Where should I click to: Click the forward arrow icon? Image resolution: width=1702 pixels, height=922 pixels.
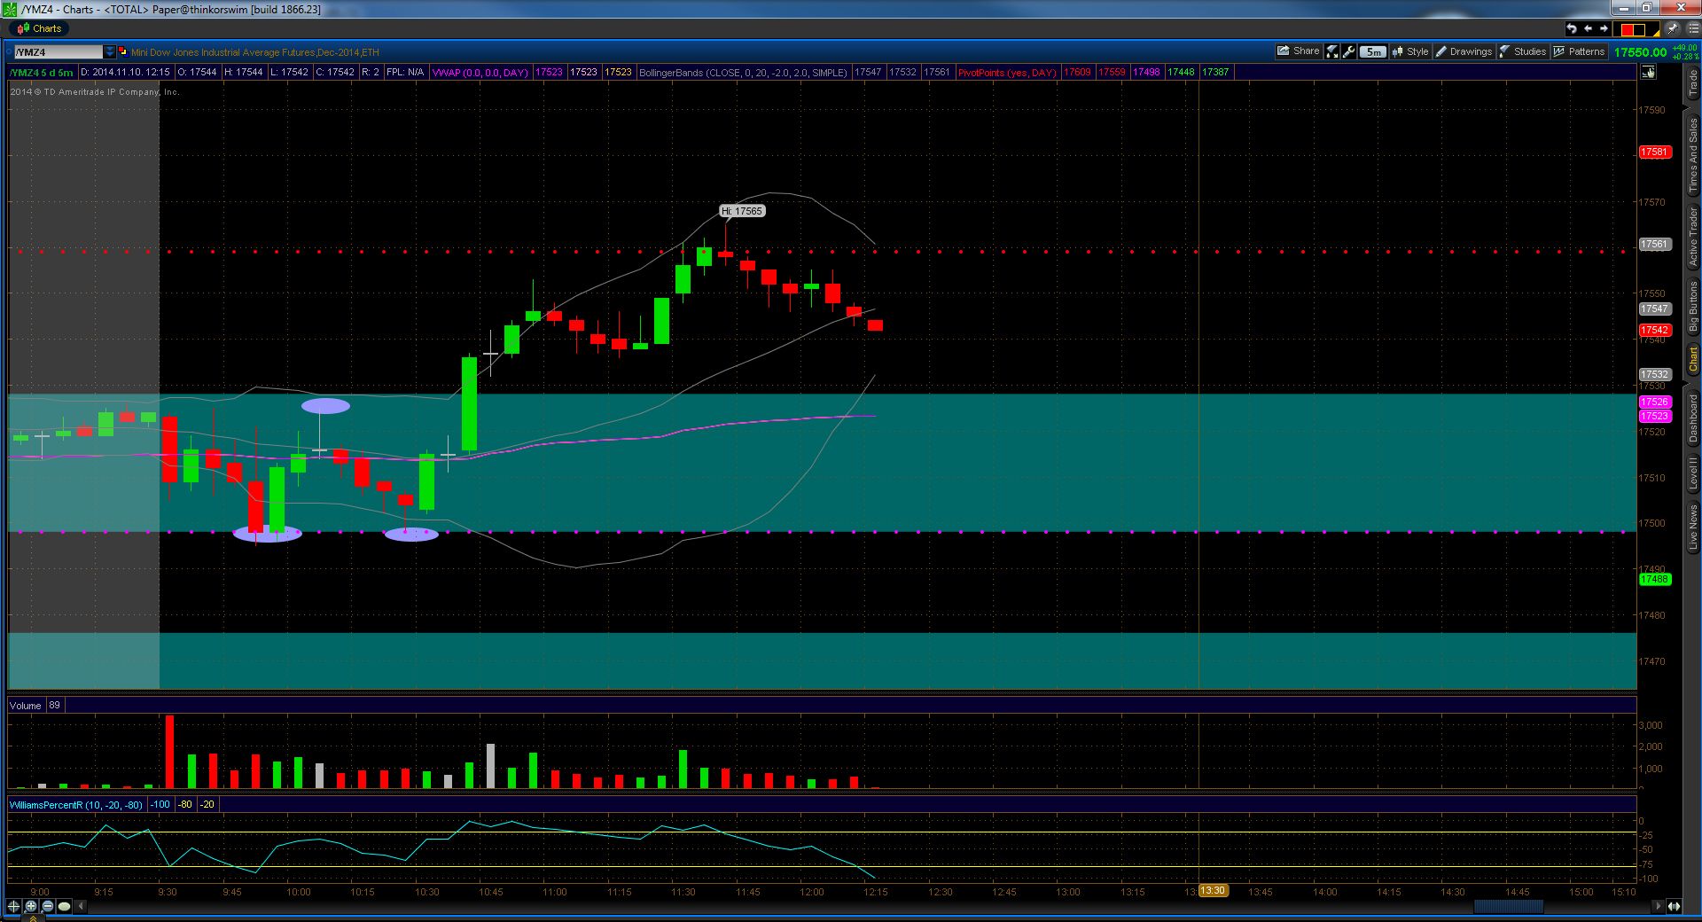click(1604, 28)
